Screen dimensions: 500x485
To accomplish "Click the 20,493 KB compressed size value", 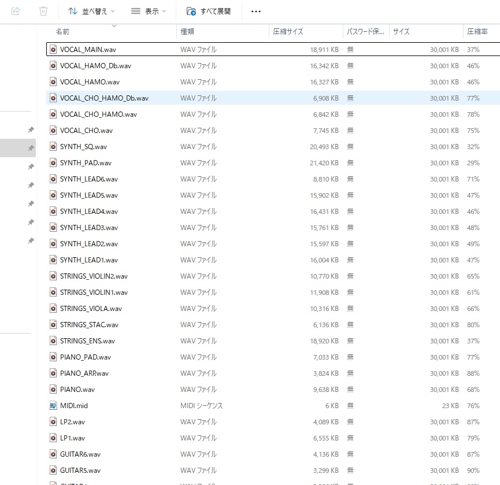I will 324,147.
